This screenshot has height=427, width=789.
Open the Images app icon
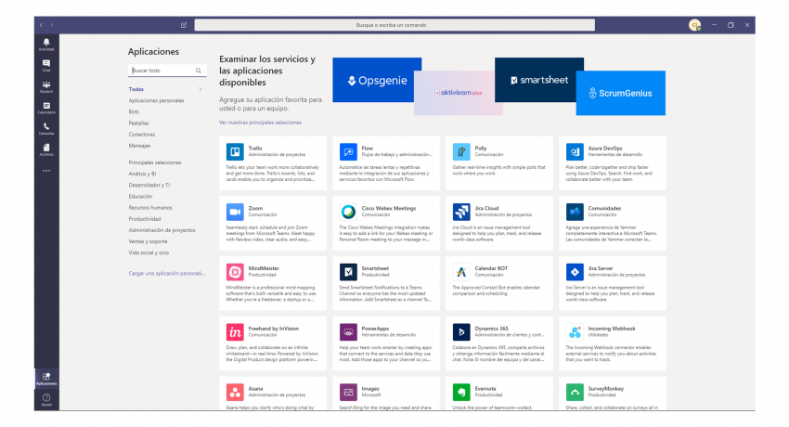coord(348,392)
